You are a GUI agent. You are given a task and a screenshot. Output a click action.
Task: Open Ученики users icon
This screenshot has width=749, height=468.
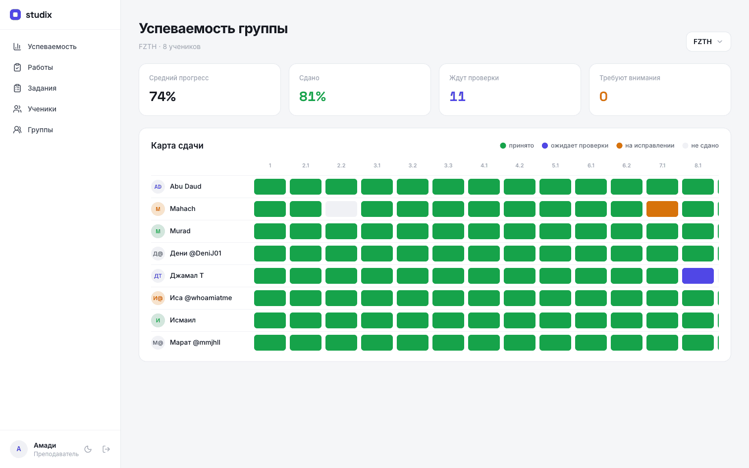(17, 109)
